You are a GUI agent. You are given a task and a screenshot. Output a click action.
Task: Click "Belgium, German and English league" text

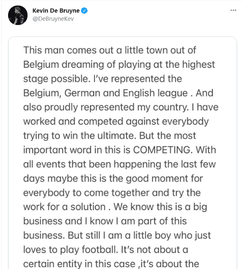click(105, 93)
